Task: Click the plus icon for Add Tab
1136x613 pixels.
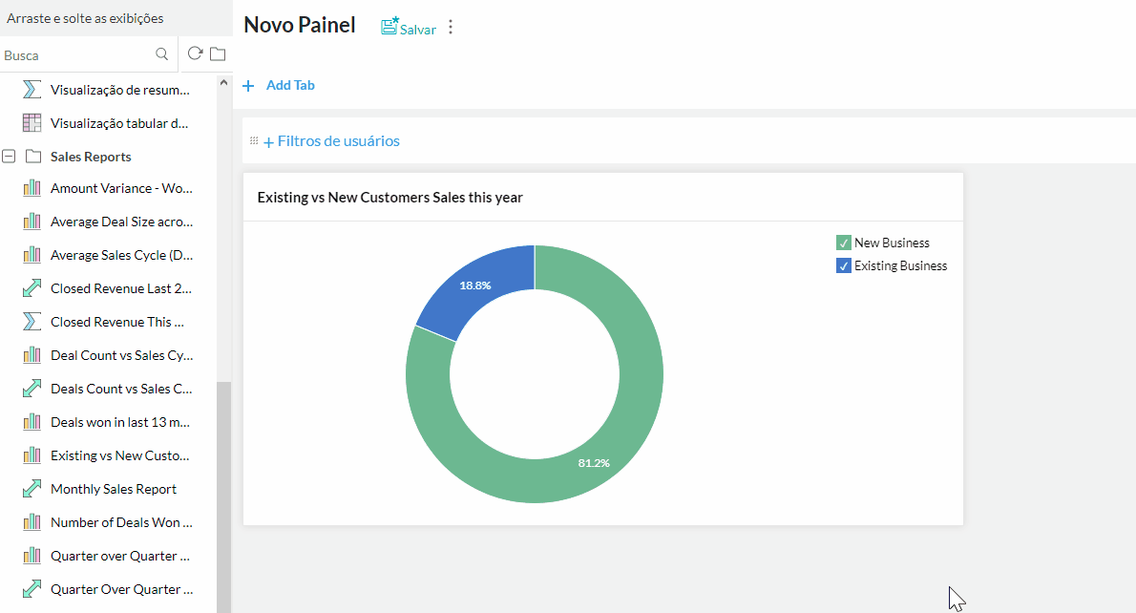Action: (248, 86)
